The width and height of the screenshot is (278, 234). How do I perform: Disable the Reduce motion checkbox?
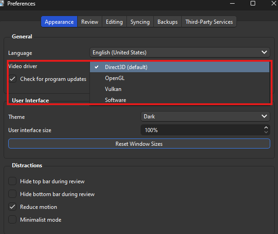pos(12,207)
